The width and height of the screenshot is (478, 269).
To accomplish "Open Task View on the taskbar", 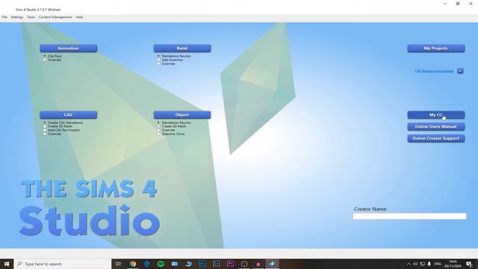I will [x=119, y=264].
